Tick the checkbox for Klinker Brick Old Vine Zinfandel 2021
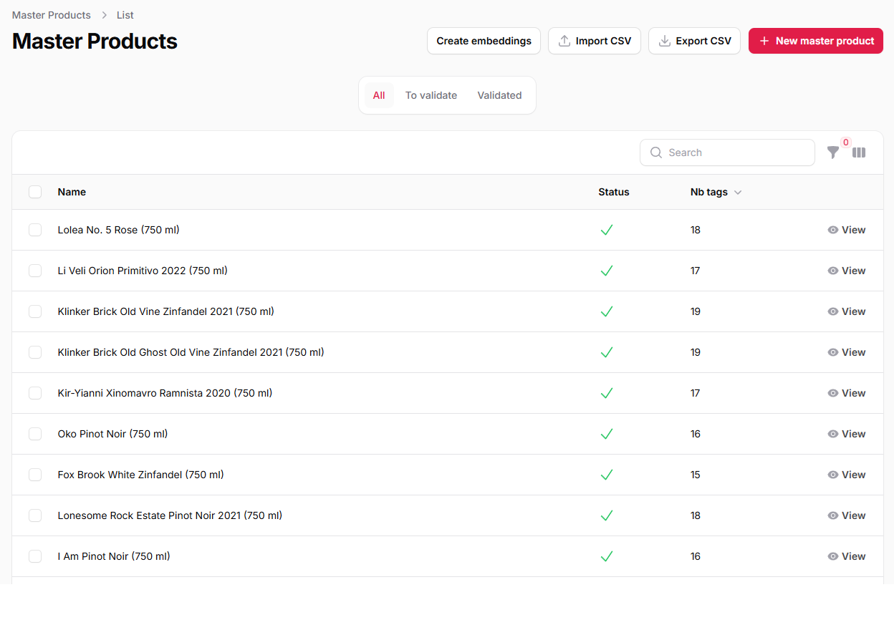The height and width of the screenshot is (630, 894). tap(35, 311)
